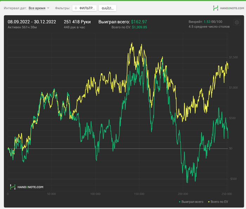Click the 'Фильтры:' label

coord(63,8)
